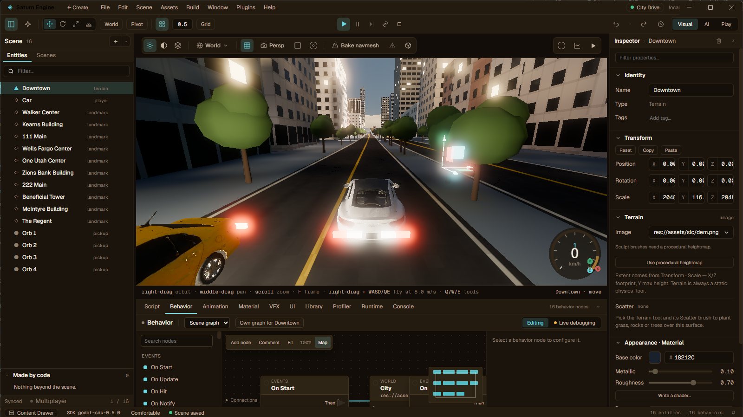
Task: Toggle the Map button in graph toolbar
Action: (x=323, y=343)
